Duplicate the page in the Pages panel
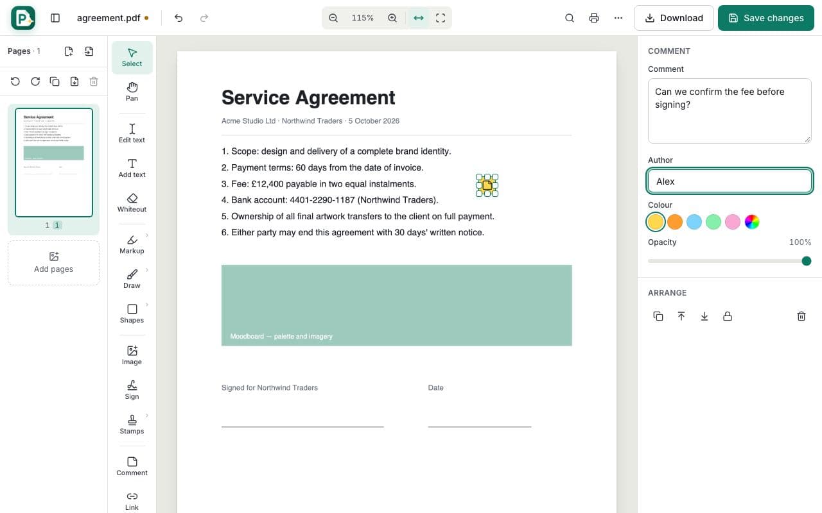The height and width of the screenshot is (513, 822). [x=55, y=81]
